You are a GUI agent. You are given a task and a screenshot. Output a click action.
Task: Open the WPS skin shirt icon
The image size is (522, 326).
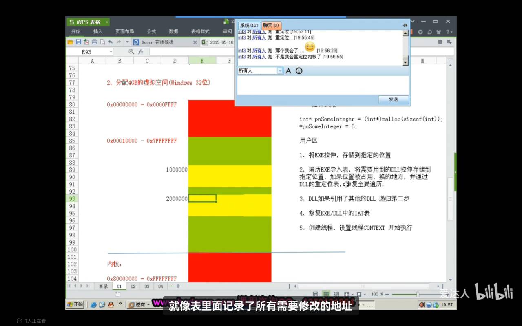439,32
